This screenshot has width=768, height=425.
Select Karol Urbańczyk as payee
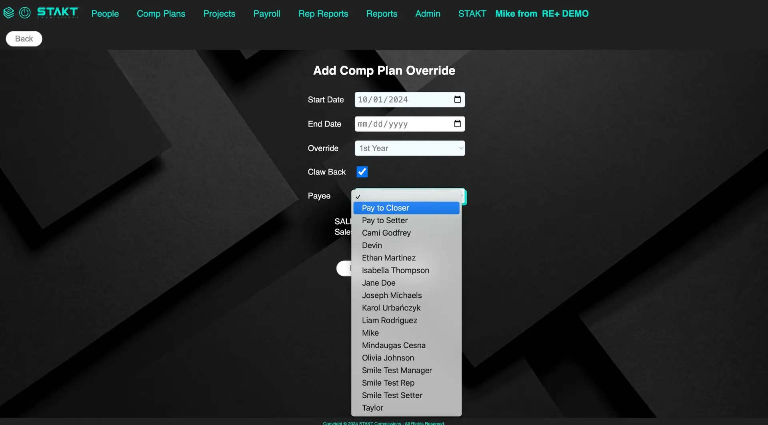(x=406, y=308)
